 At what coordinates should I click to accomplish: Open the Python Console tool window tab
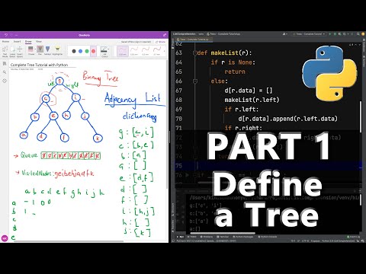(x=268, y=237)
